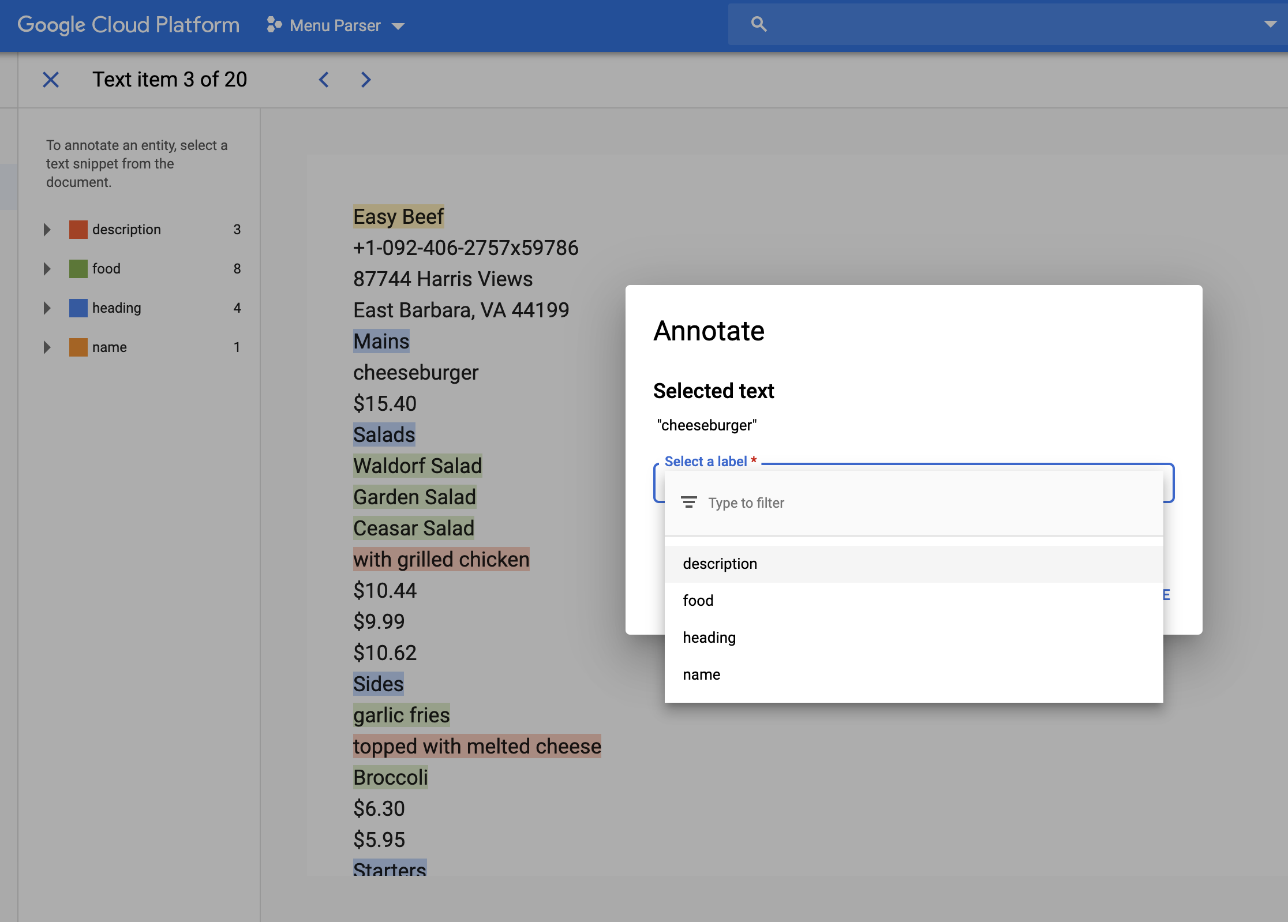Image resolution: width=1288 pixels, height=922 pixels.
Task: Click the orange description color swatch
Action: click(78, 229)
